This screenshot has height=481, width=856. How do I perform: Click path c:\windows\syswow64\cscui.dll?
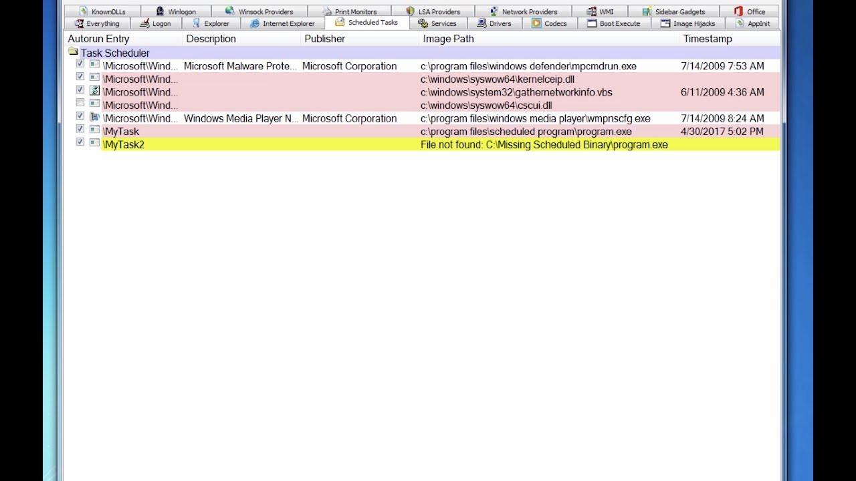pyautogui.click(x=486, y=106)
